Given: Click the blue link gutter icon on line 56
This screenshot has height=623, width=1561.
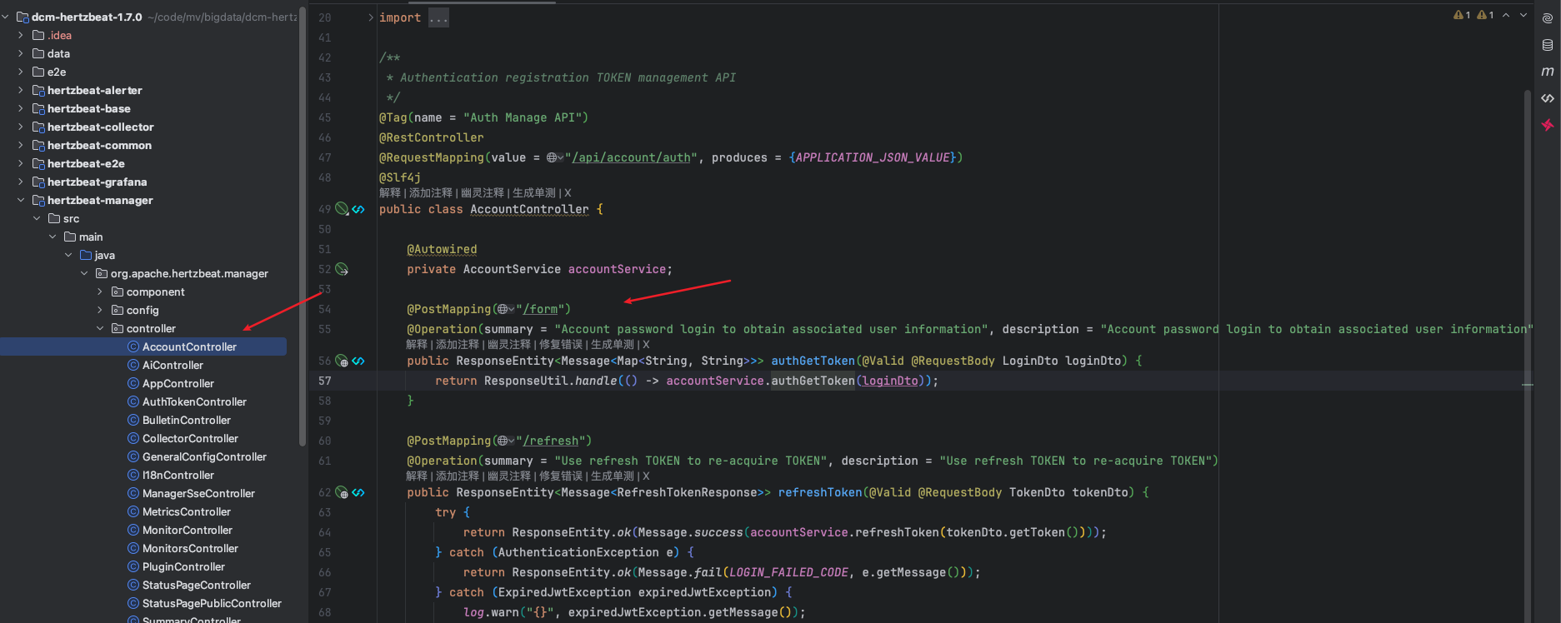Looking at the screenshot, I should coord(358,361).
